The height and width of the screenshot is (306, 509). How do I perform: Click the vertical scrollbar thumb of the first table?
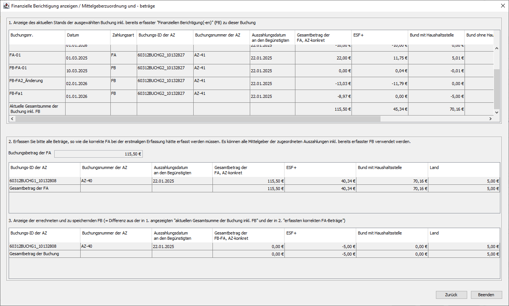(496, 88)
